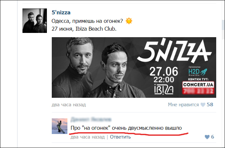Click the sun emoji in the post text
Image resolution: width=225 pixels, height=148 pixels.
click(129, 21)
